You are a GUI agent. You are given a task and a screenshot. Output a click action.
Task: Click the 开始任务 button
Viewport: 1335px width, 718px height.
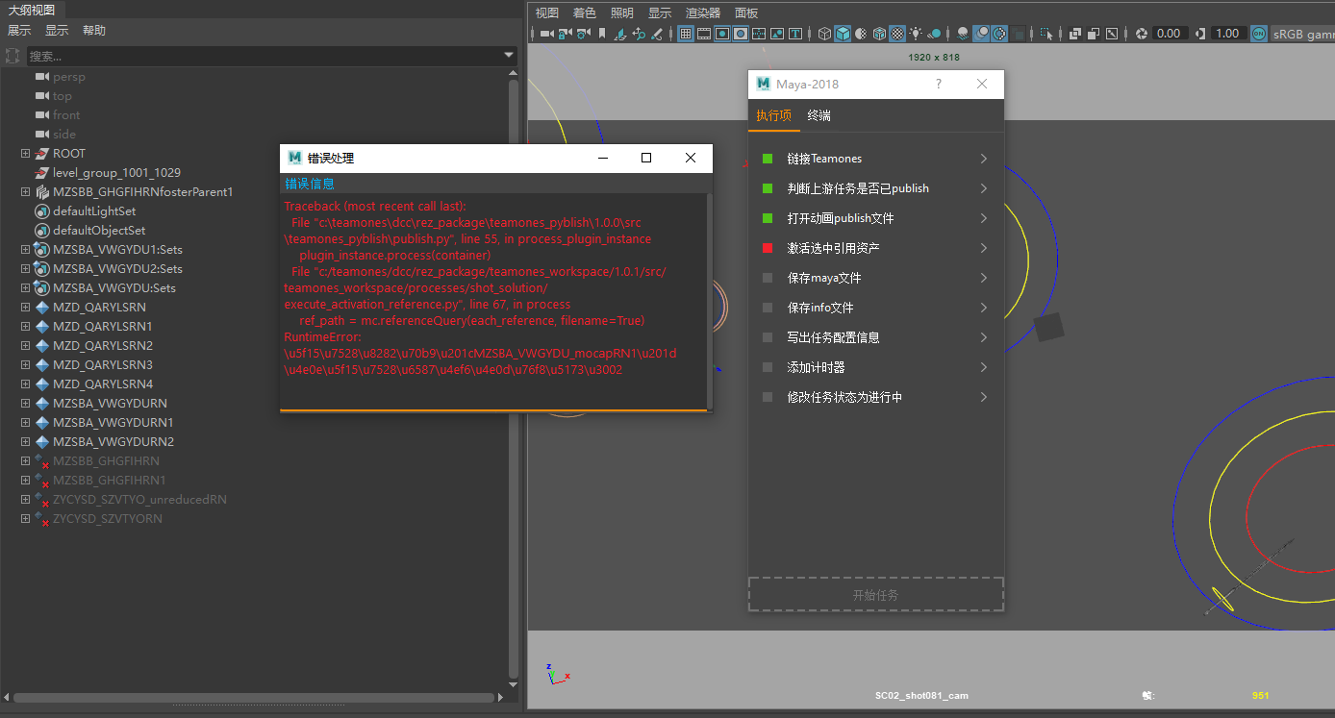[x=875, y=595]
